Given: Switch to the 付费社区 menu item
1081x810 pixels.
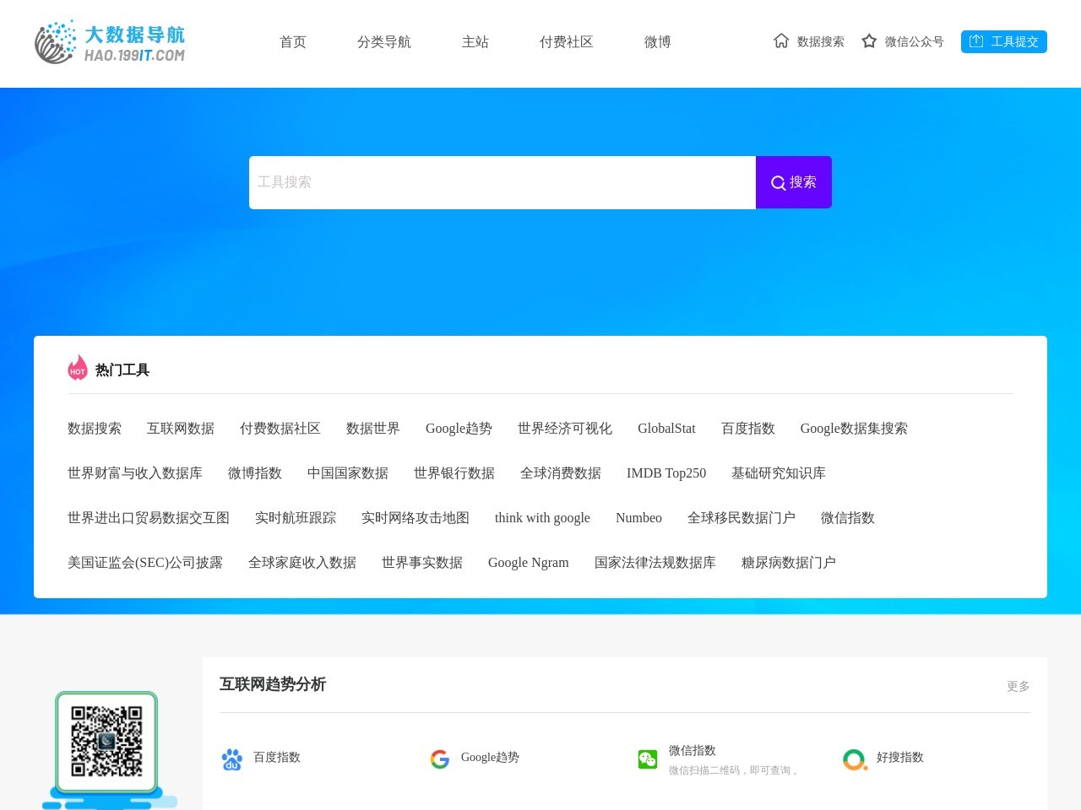Looking at the screenshot, I should (567, 42).
